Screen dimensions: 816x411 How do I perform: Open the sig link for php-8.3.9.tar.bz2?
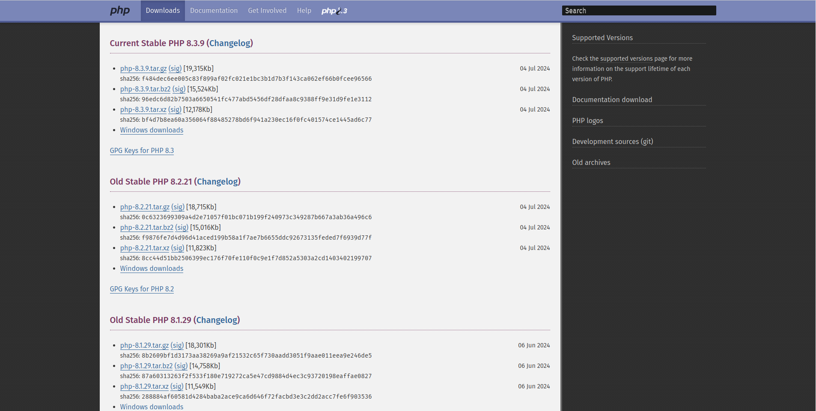(179, 89)
